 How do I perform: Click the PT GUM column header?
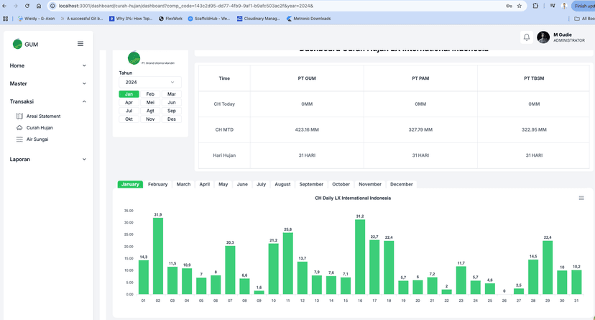coord(307,78)
